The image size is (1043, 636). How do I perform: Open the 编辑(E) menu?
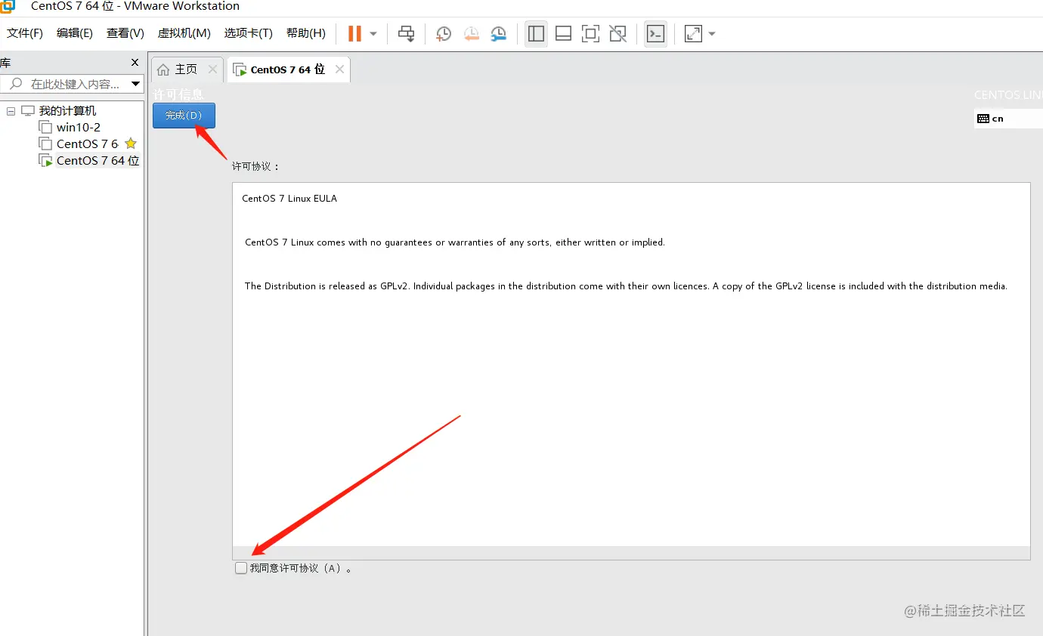[x=75, y=33]
